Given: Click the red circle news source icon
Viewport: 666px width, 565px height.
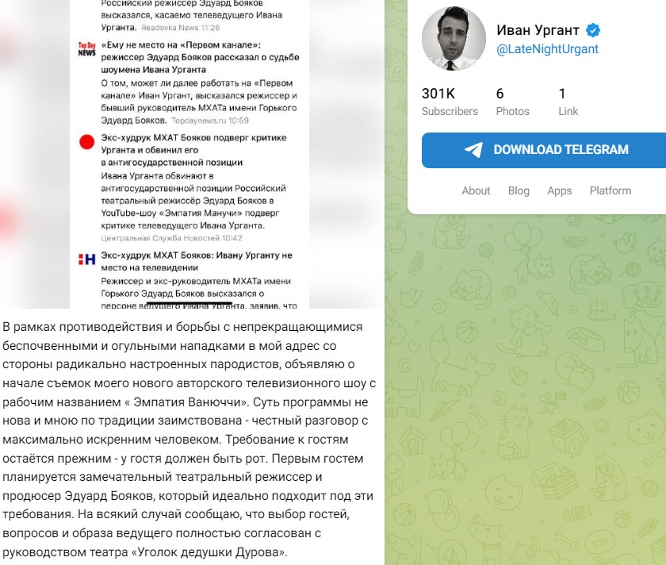Looking at the screenshot, I should [x=86, y=142].
